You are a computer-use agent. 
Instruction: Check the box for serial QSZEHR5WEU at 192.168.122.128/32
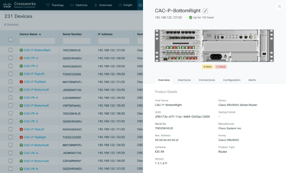tap(10, 58)
